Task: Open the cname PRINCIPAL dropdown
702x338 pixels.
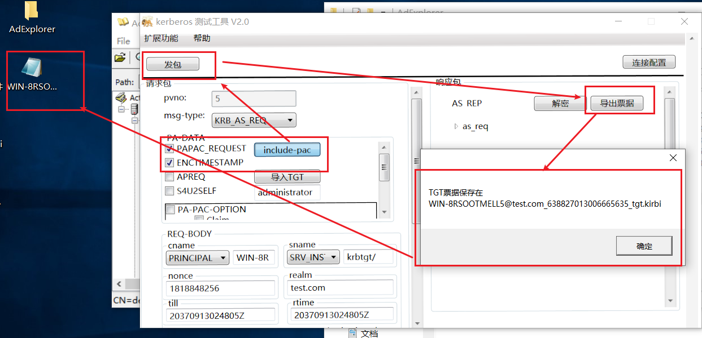Action: (198, 258)
